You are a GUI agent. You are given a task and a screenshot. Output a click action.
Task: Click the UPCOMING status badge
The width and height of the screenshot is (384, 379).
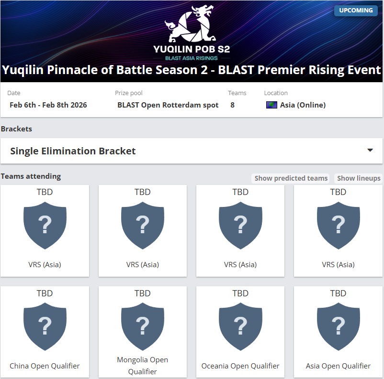356,11
